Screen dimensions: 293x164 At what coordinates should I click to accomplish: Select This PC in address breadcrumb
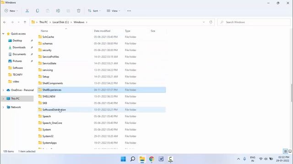[43, 22]
